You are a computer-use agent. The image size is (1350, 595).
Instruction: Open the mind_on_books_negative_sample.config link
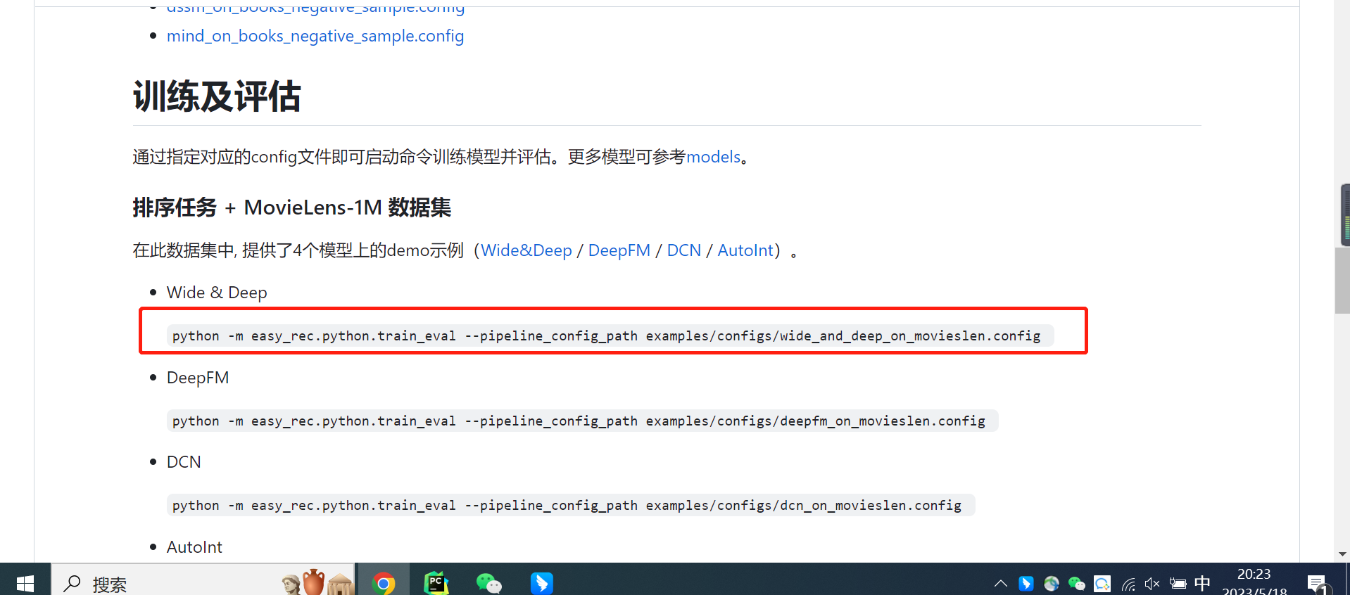tap(315, 36)
